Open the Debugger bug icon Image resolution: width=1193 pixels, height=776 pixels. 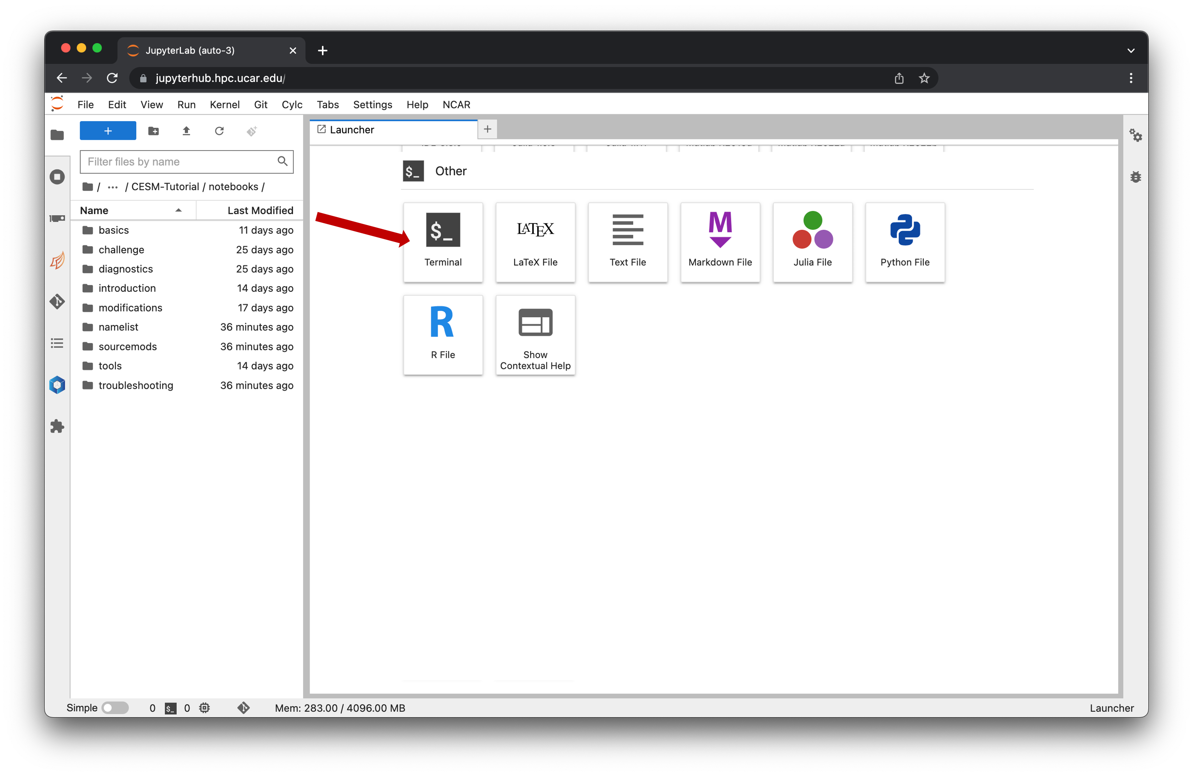tap(1135, 177)
